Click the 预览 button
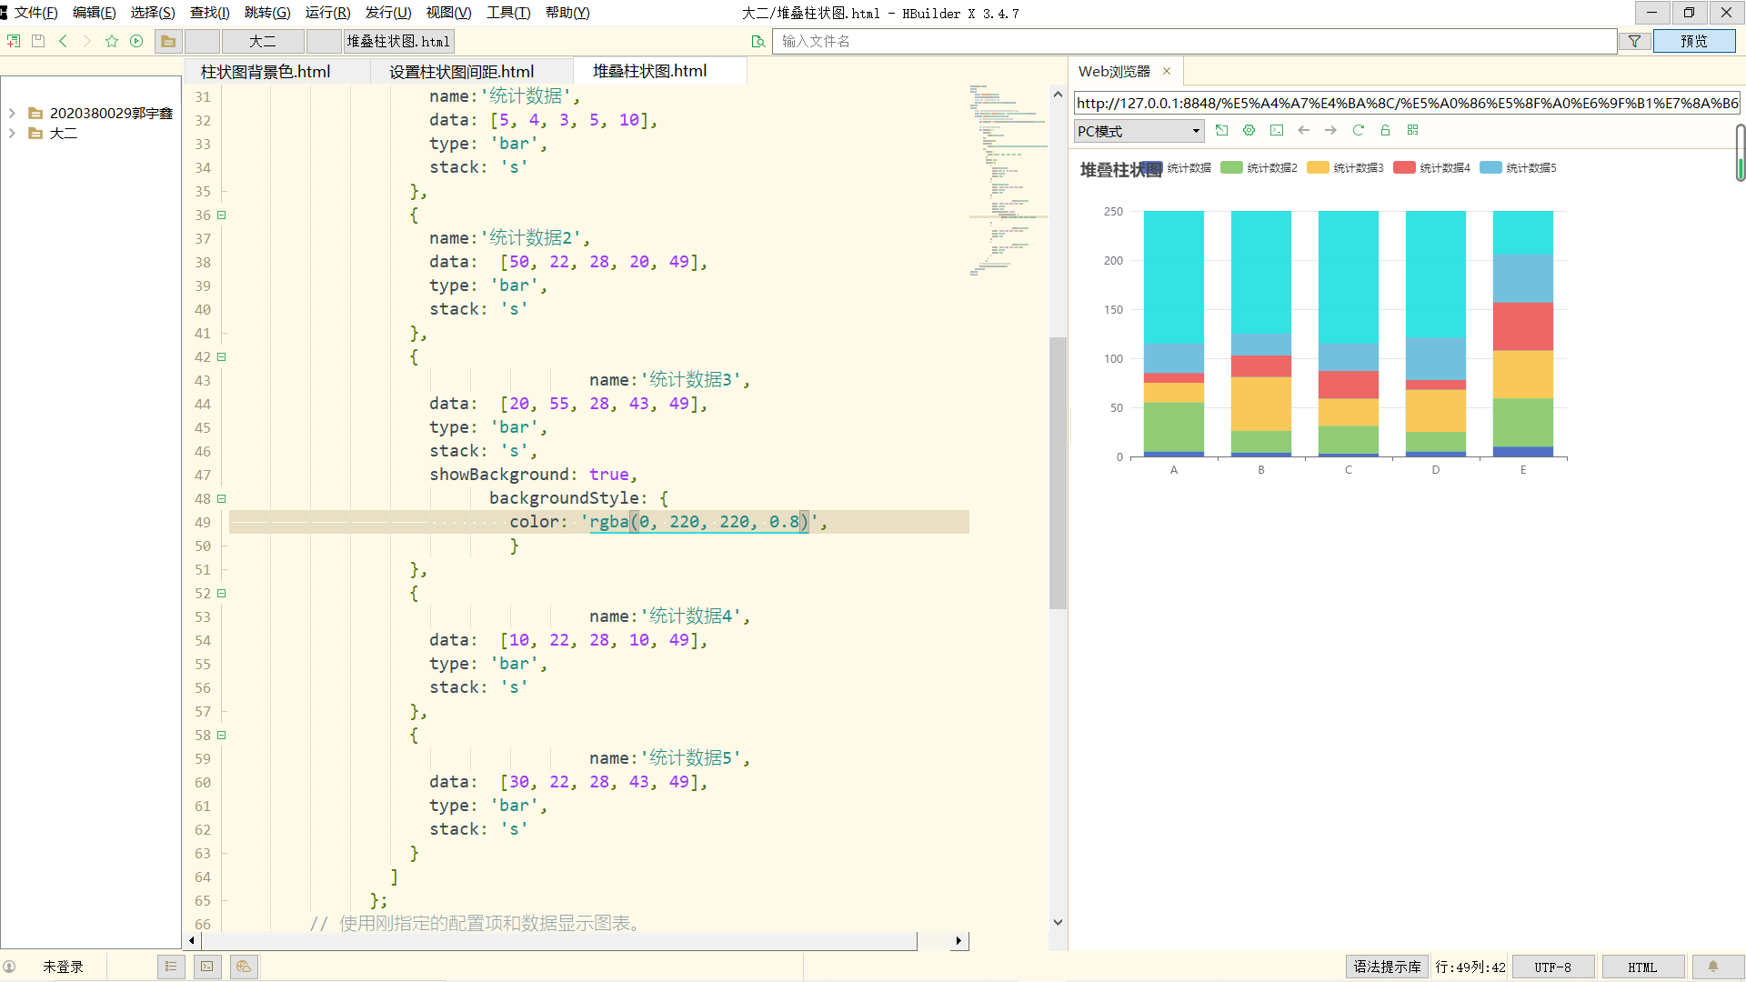This screenshot has height=982, width=1746. (1694, 41)
